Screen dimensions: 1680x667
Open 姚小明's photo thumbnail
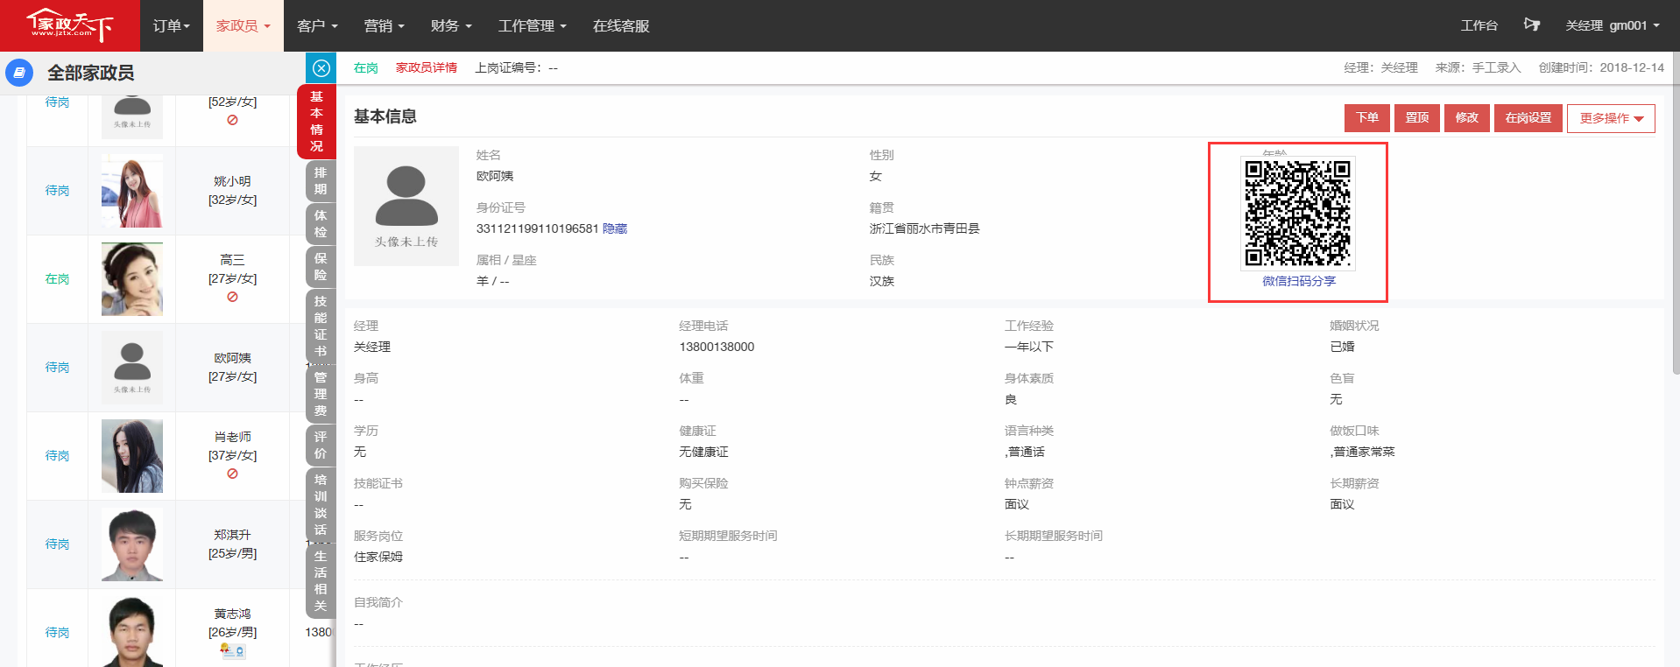[x=132, y=191]
